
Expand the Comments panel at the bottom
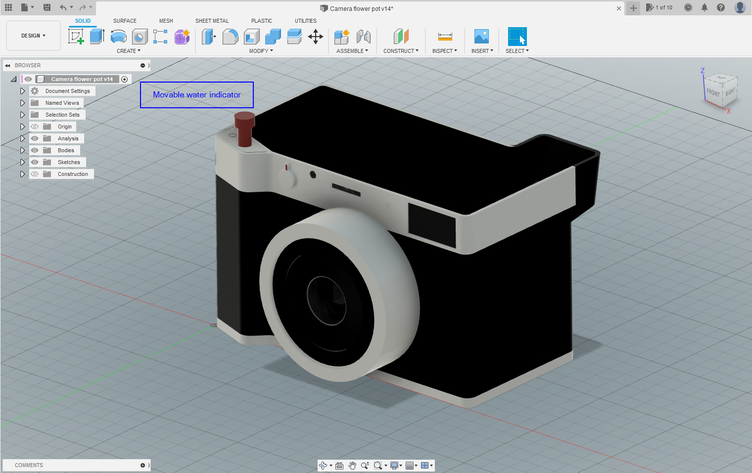[142, 465]
